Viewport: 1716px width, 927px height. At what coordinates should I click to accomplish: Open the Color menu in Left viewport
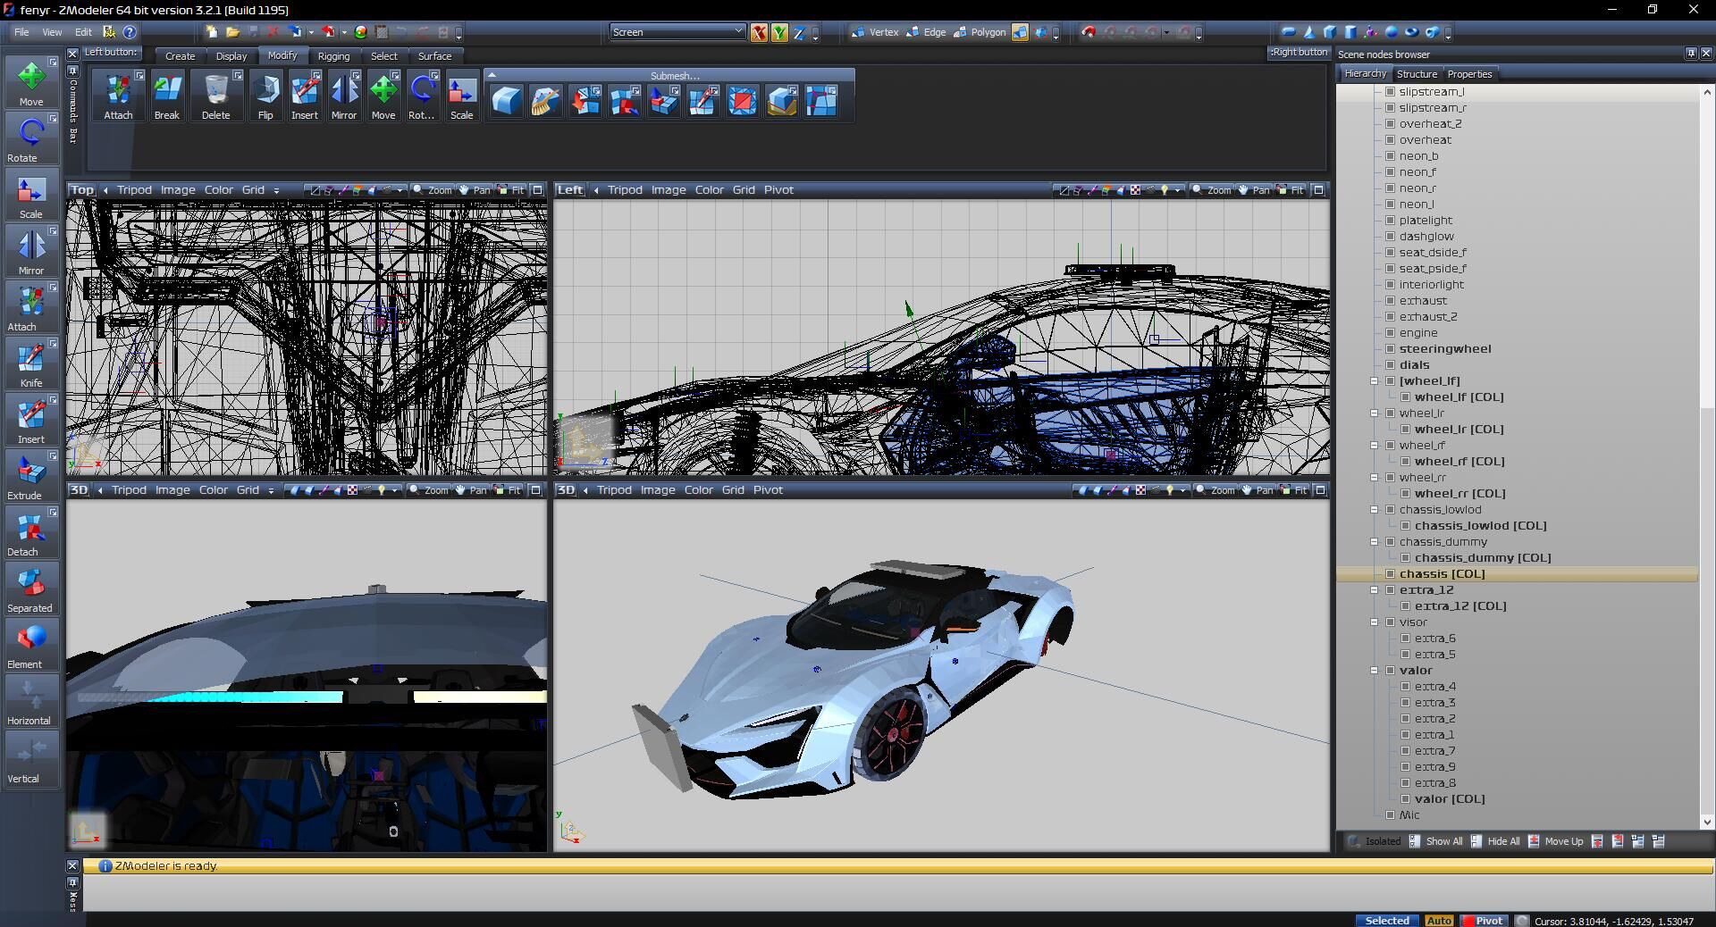[x=709, y=190]
